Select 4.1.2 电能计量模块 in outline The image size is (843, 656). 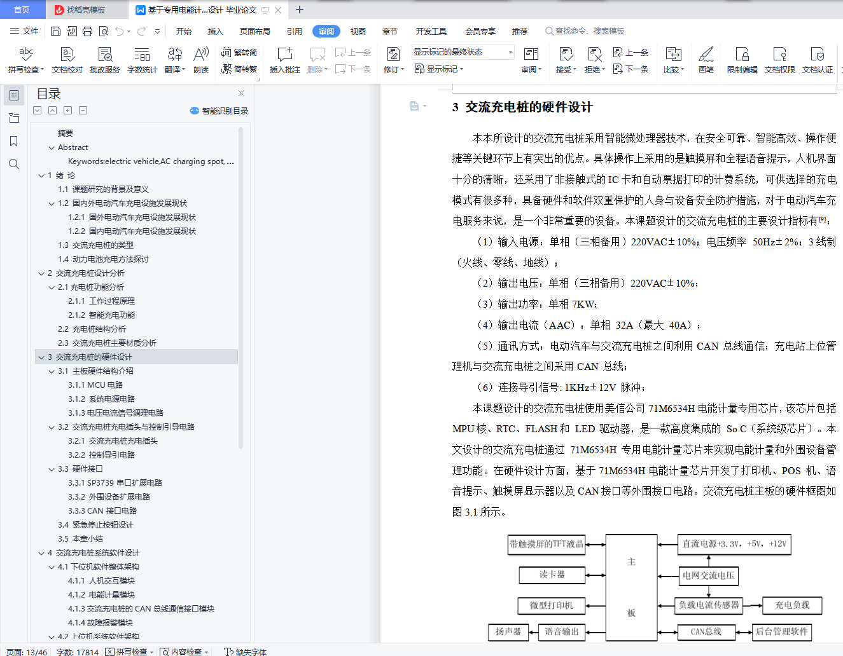[101, 595]
